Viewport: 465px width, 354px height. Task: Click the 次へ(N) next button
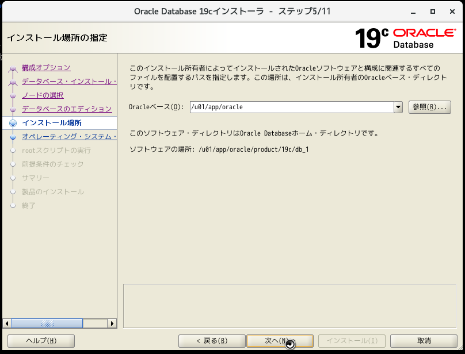point(280,341)
